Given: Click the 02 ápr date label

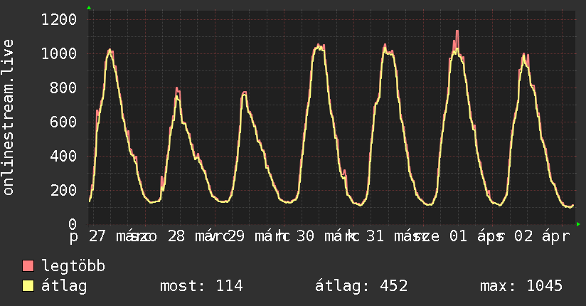Looking at the screenshot, I should point(541,236).
